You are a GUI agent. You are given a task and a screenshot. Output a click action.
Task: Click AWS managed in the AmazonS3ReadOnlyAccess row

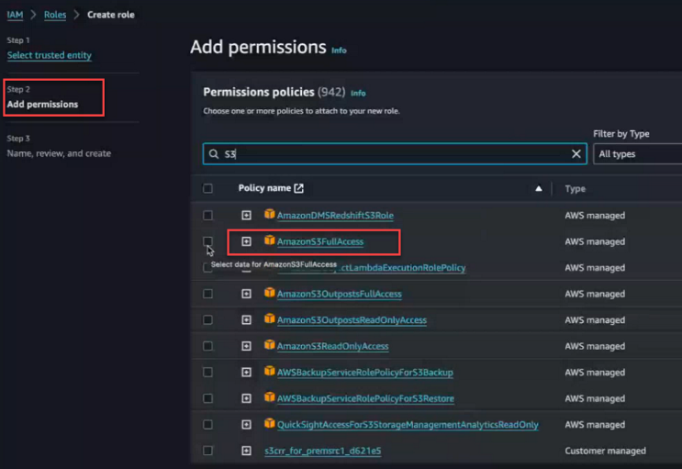point(595,346)
